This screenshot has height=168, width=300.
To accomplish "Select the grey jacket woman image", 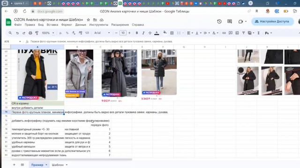I will click(79, 74).
